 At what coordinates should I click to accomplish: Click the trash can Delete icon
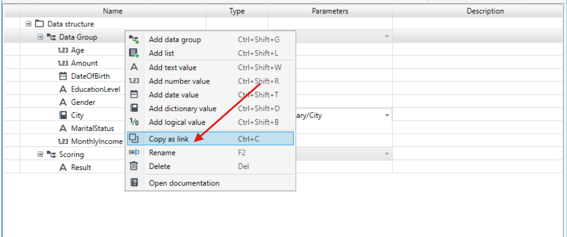point(134,166)
